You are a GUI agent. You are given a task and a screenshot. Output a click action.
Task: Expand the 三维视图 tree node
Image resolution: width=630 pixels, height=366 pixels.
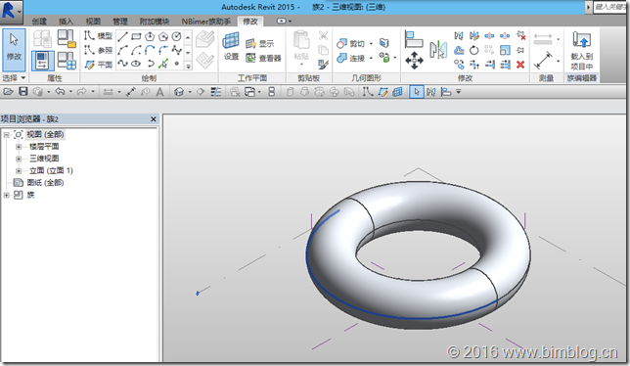(x=19, y=159)
